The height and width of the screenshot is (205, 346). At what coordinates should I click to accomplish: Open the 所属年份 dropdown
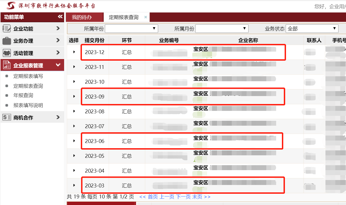point(131,29)
